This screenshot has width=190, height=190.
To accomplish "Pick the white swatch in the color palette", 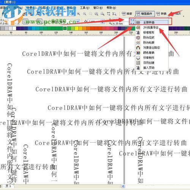I will pyautogui.click(x=14, y=28).
